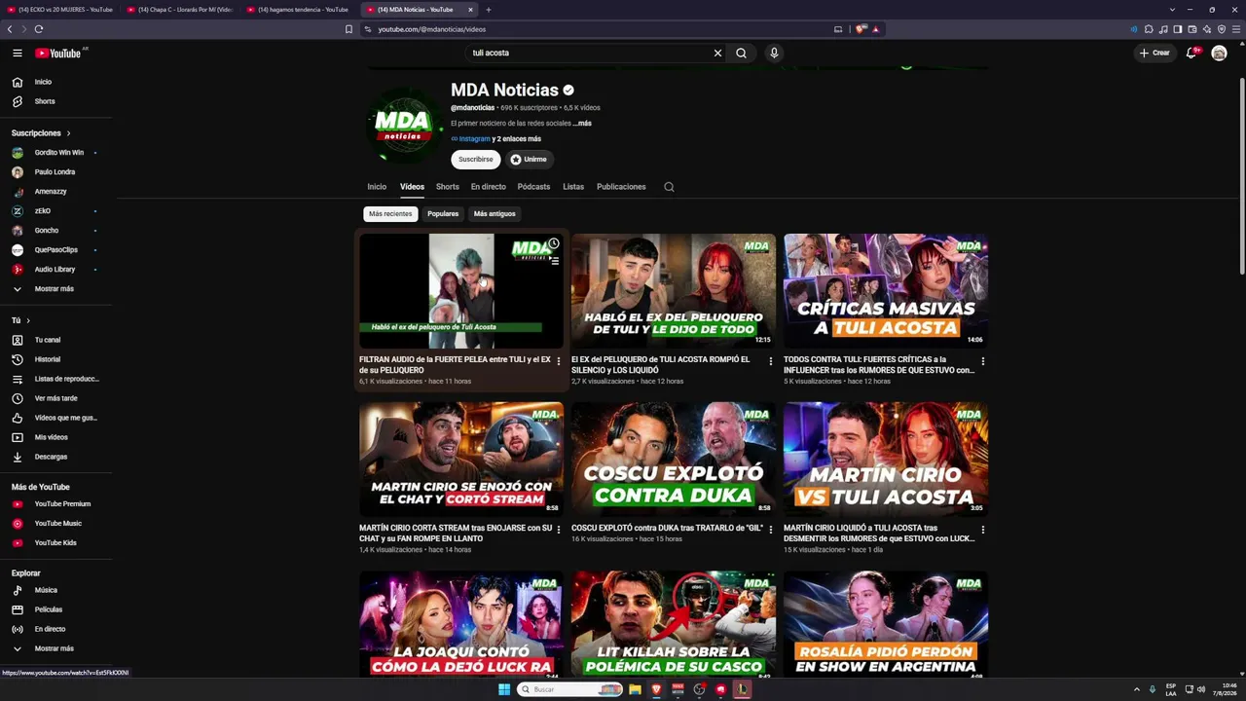Open the CRÍTICAS MASIVAS A TULI thumbnail
The height and width of the screenshot is (701, 1246).
pos(886,290)
